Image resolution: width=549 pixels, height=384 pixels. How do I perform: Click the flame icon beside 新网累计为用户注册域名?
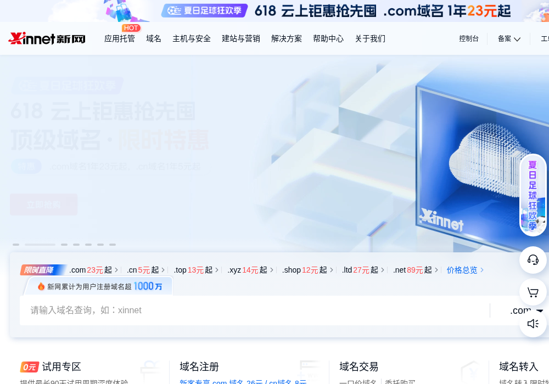[41, 286]
